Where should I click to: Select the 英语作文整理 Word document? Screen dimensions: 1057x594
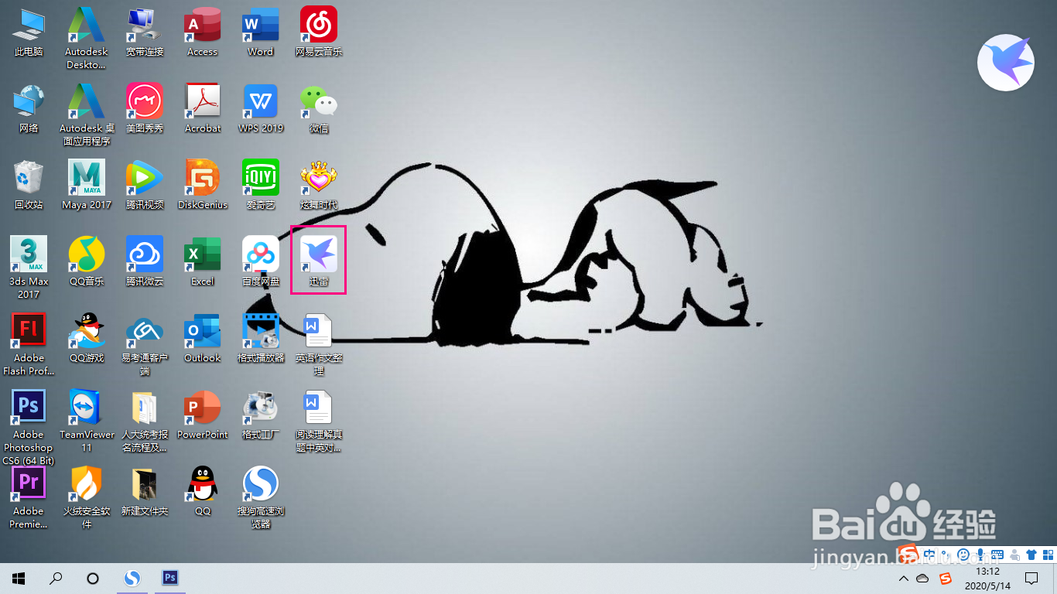point(319,345)
